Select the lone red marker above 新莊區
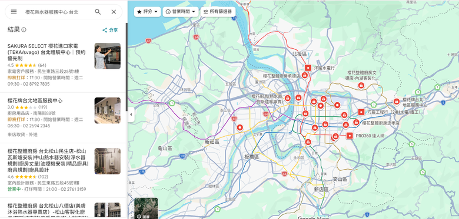 point(240,127)
